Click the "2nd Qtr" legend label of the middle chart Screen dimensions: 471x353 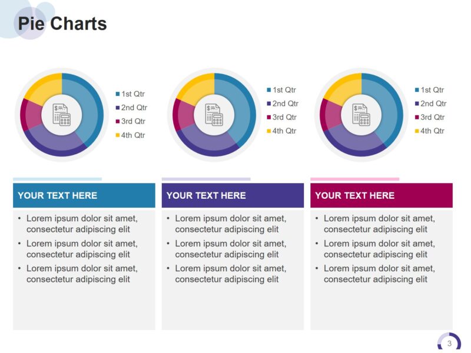coord(285,104)
